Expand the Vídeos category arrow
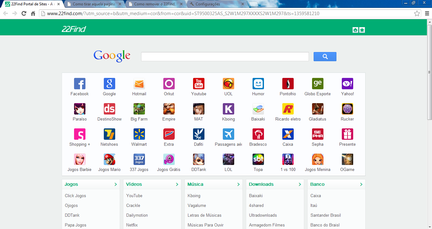 click(177, 185)
